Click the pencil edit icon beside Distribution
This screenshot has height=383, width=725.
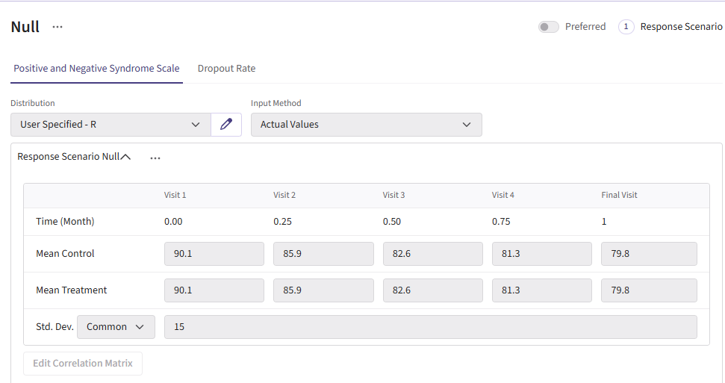226,125
